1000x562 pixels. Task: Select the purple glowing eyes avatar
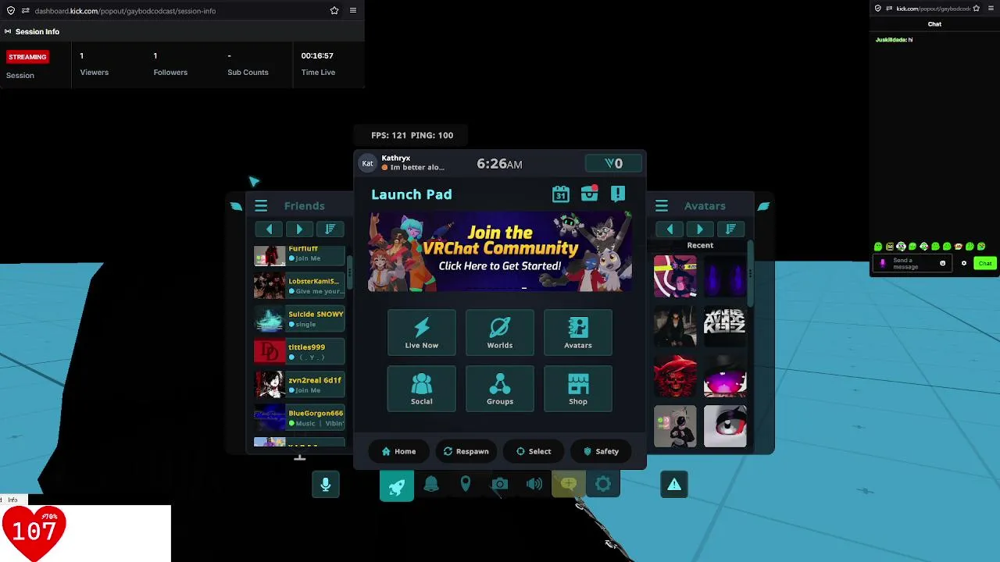click(x=725, y=276)
